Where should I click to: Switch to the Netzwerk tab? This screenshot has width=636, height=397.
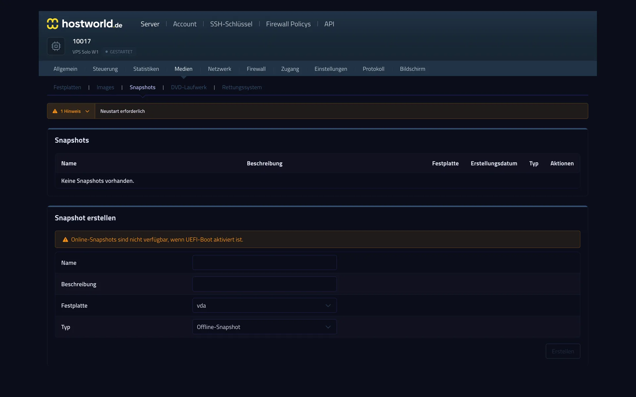point(220,69)
